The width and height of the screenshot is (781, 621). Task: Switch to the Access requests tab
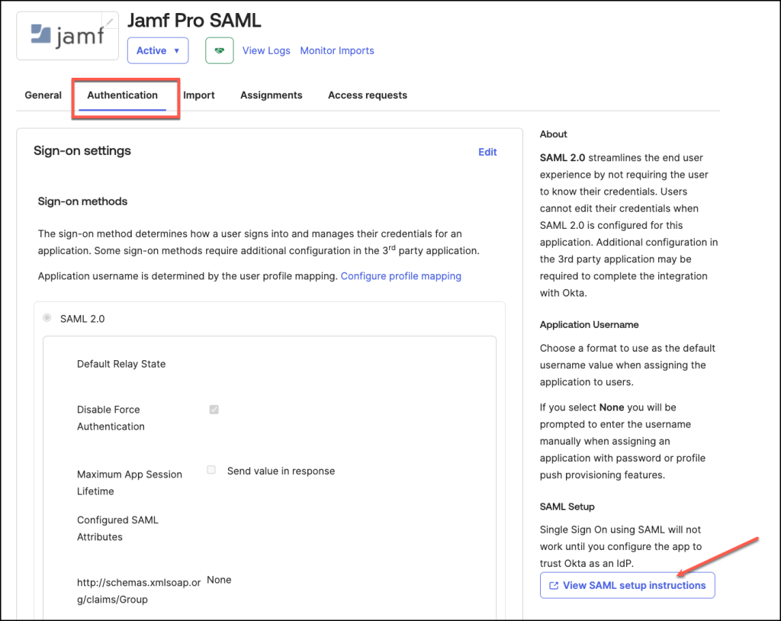tap(368, 95)
